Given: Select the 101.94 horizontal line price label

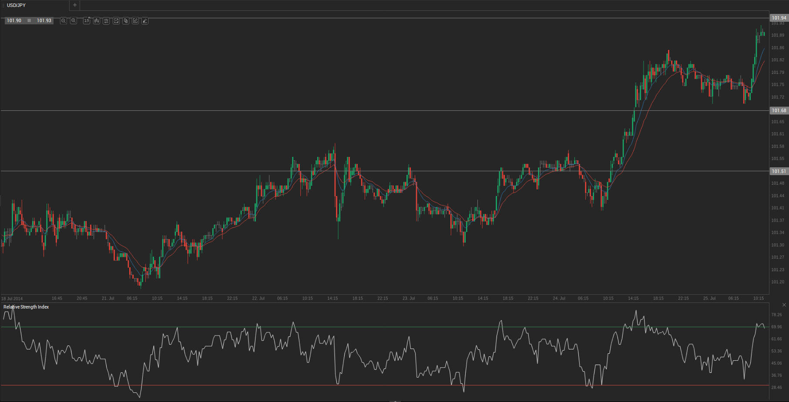Looking at the screenshot, I should tap(779, 18).
